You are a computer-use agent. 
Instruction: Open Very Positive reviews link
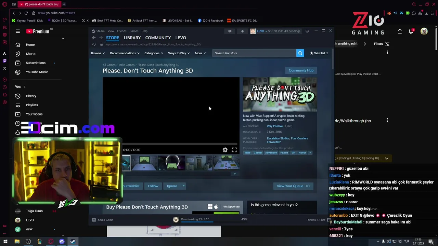pyautogui.click(x=275, y=126)
